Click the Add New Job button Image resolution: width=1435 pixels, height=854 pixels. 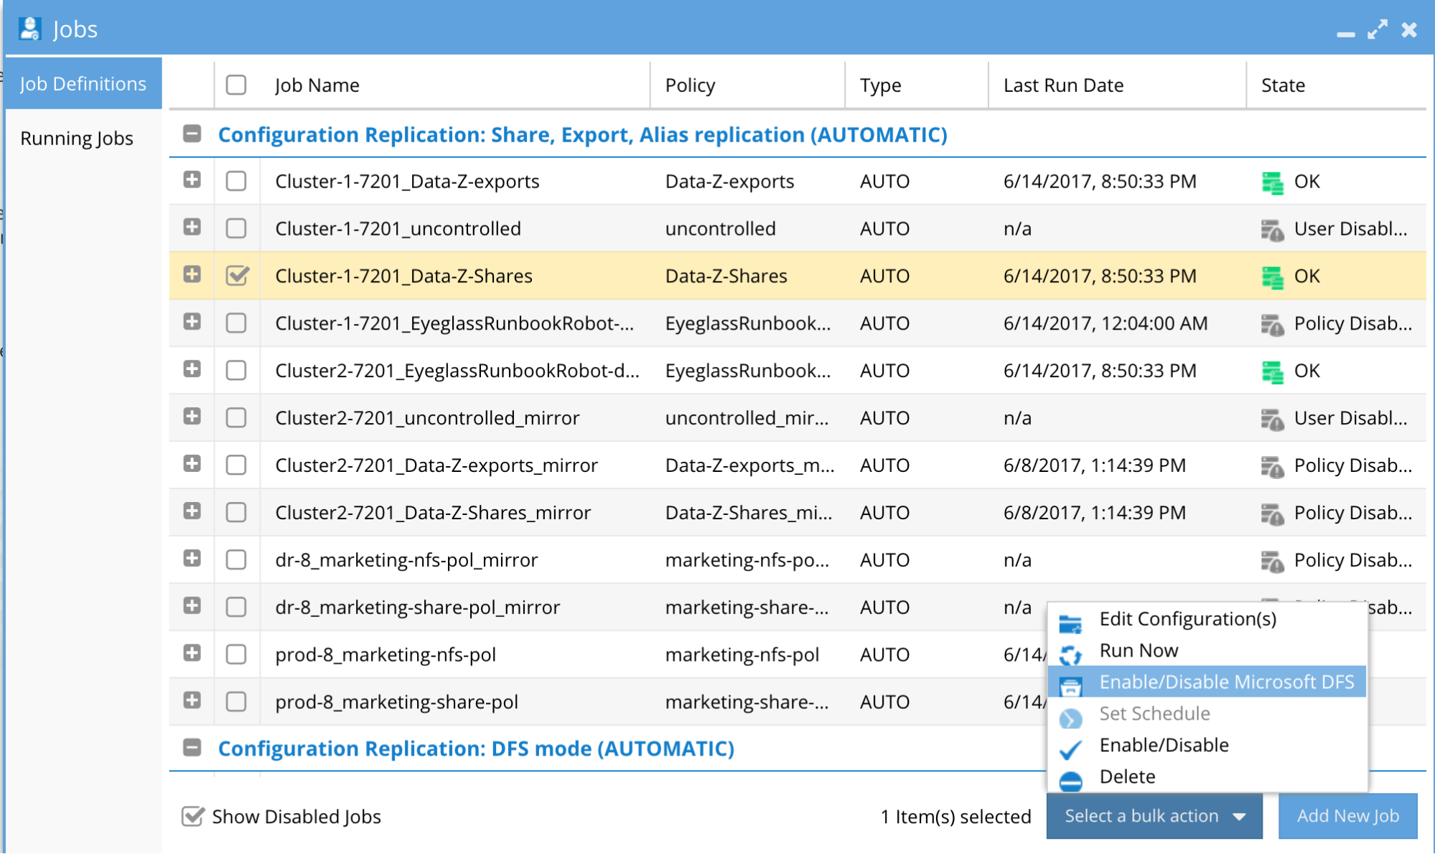point(1347,816)
